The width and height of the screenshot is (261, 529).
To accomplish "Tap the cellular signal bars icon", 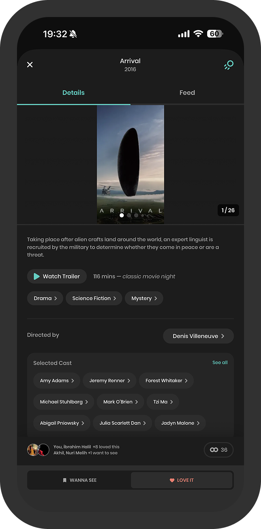I will (x=184, y=34).
